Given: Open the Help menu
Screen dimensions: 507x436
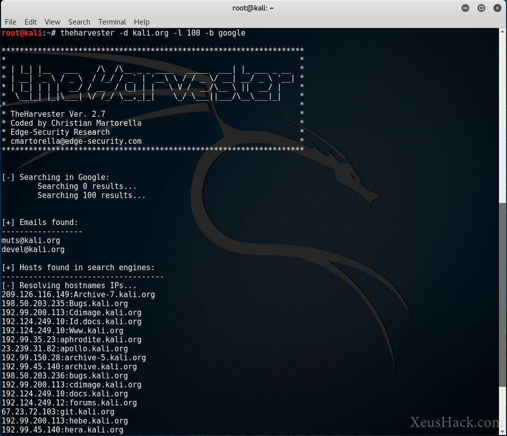Looking at the screenshot, I should (x=142, y=22).
